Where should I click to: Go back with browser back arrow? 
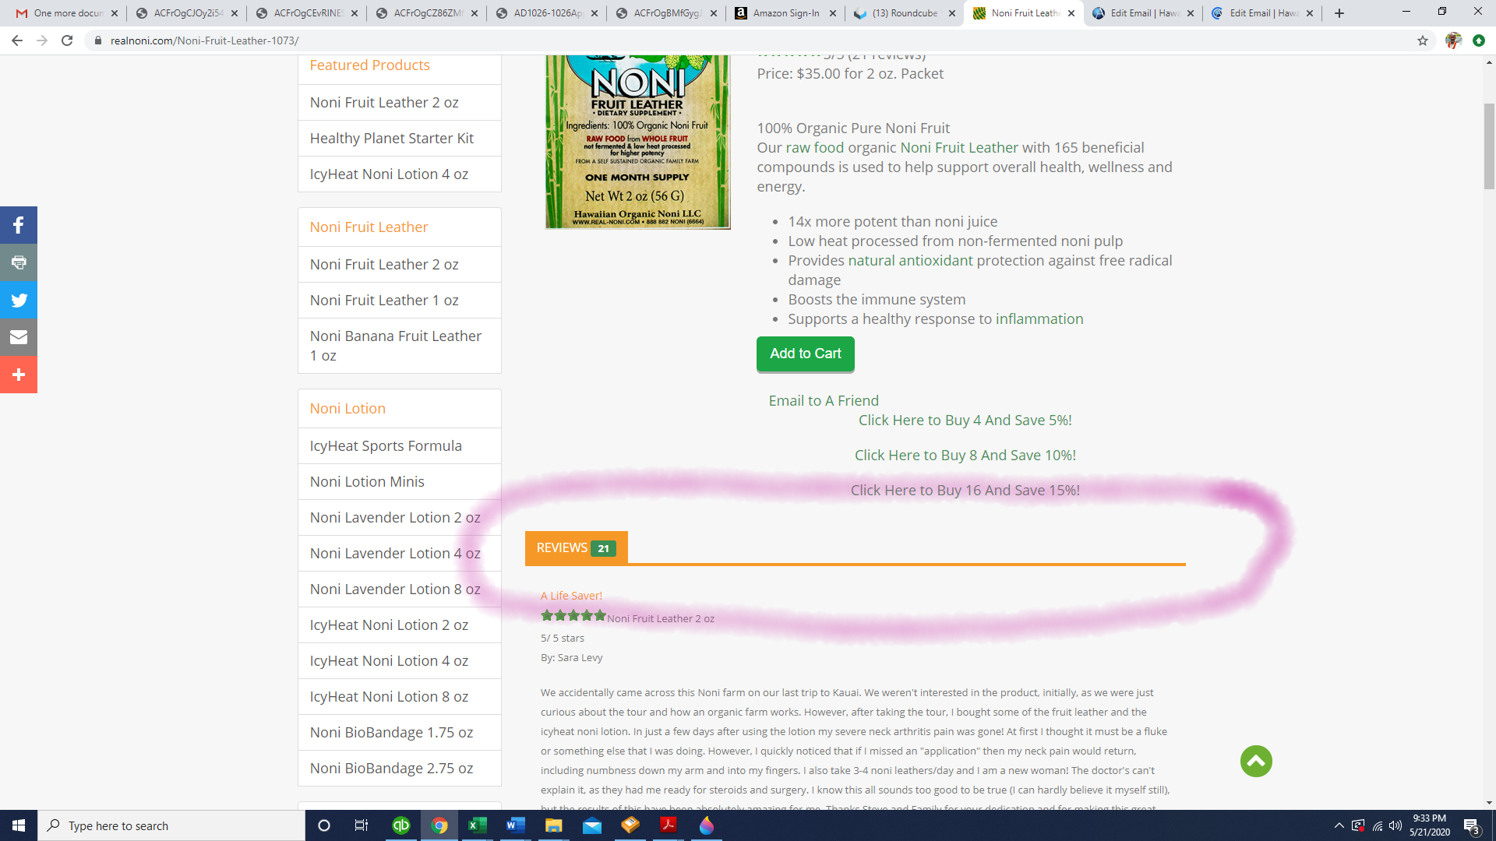[x=17, y=40]
